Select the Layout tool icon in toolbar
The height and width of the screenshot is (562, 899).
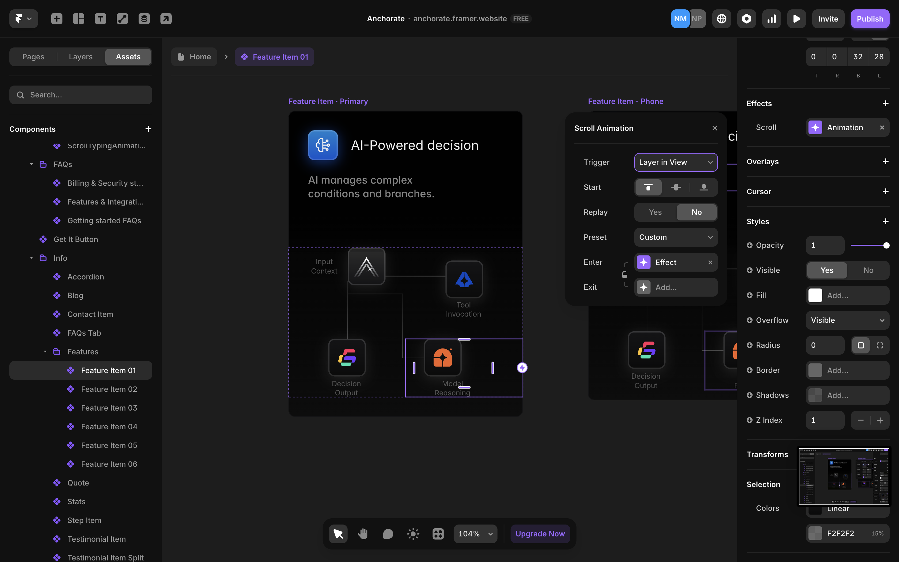coord(78,19)
